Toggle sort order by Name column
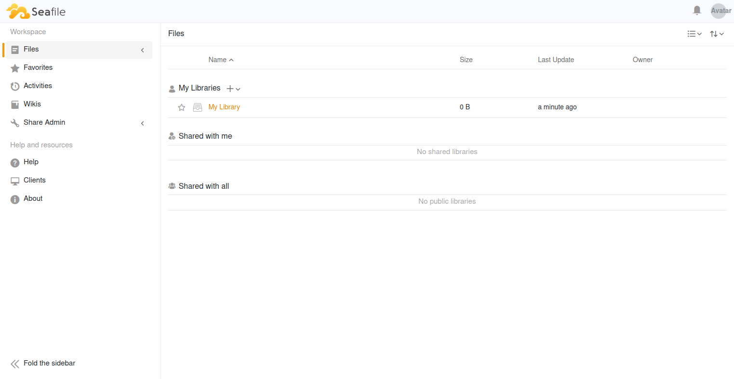Image resolution: width=734 pixels, height=379 pixels. pyautogui.click(x=221, y=60)
